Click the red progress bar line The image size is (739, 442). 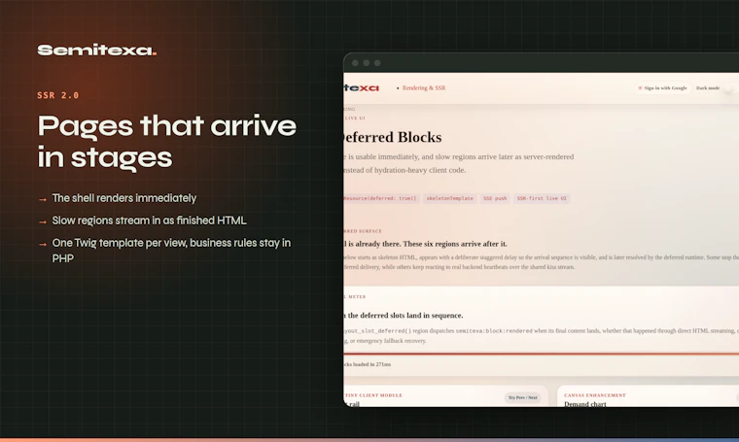[541, 354]
